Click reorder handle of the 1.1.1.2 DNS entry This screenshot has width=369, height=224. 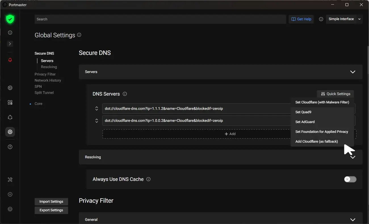pos(97,108)
